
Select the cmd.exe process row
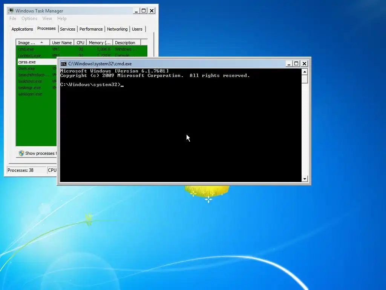(81, 49)
